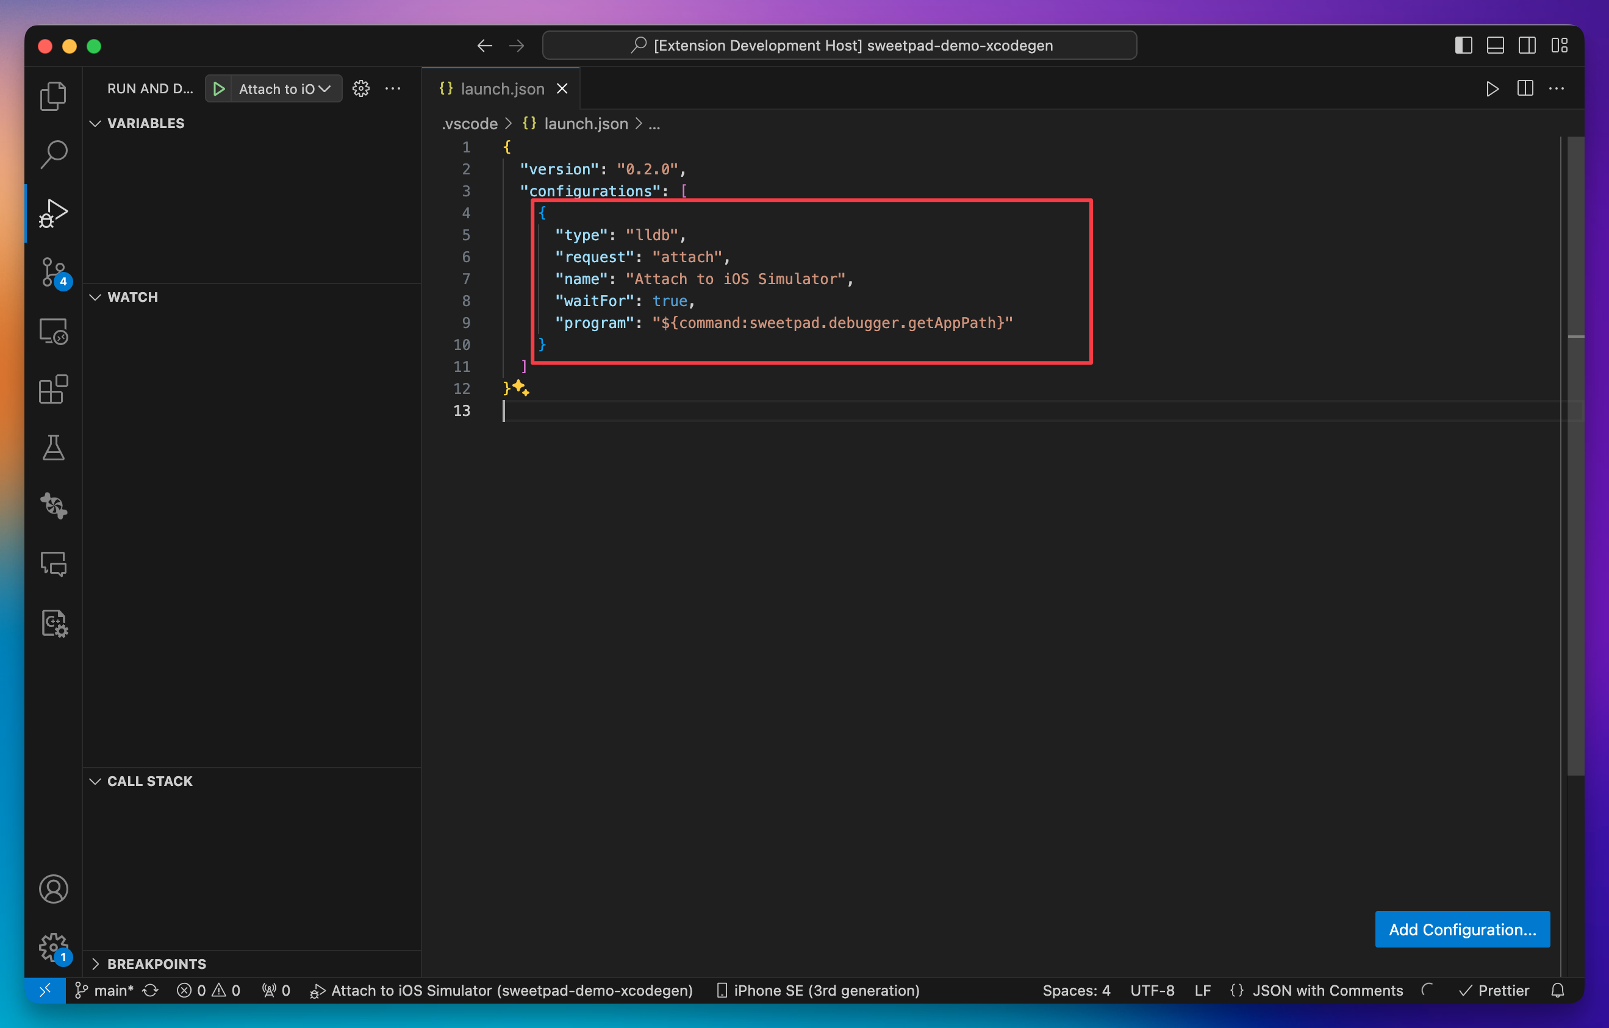Click the remote window indicator
Image resolution: width=1609 pixels, height=1028 pixels.
click(x=45, y=991)
